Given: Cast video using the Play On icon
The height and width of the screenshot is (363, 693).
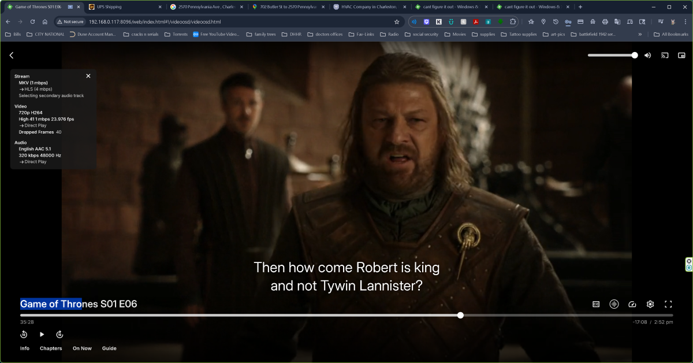Looking at the screenshot, I should click(665, 55).
